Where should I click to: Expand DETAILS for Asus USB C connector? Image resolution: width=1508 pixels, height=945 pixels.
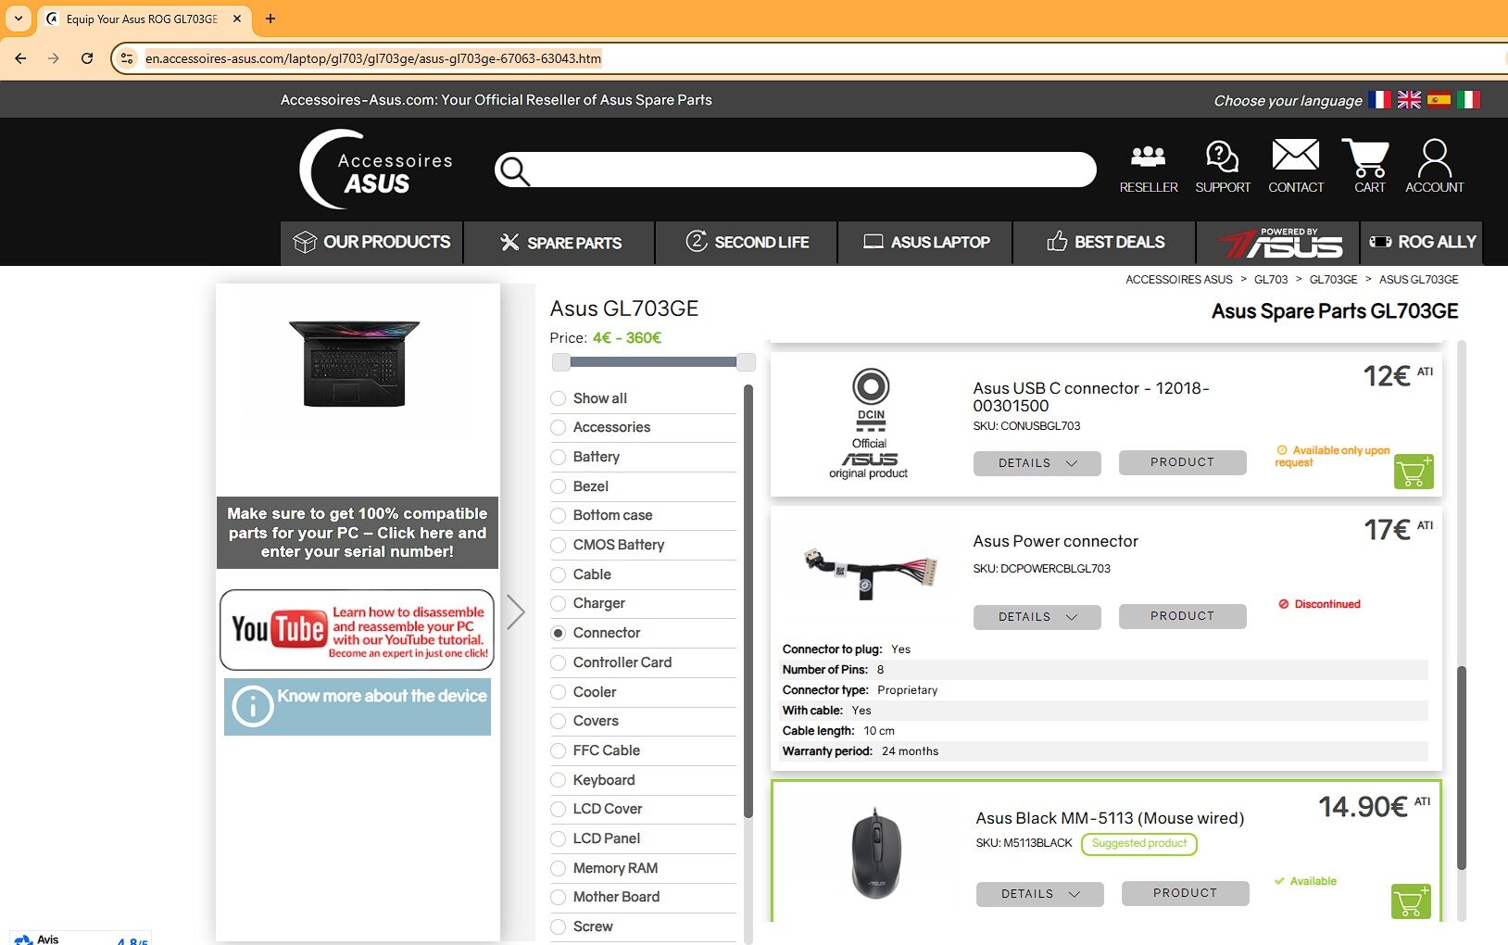point(1037,463)
